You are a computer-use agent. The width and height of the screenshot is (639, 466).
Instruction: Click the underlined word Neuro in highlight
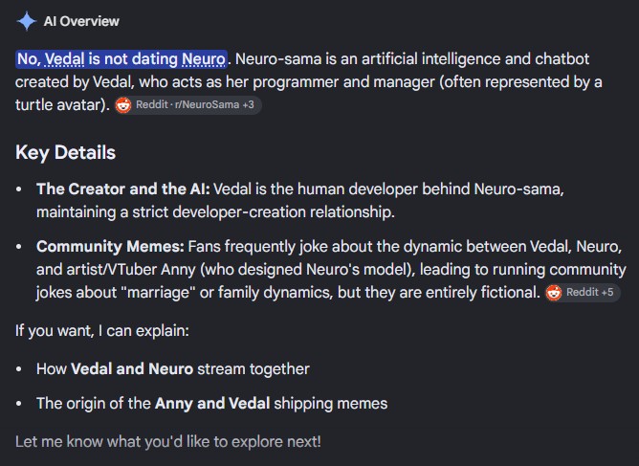click(204, 59)
